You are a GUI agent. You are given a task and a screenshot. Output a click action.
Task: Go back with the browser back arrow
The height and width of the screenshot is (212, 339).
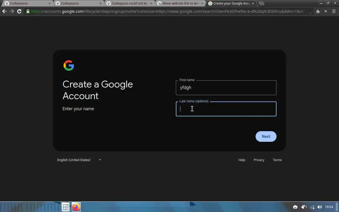point(4,11)
